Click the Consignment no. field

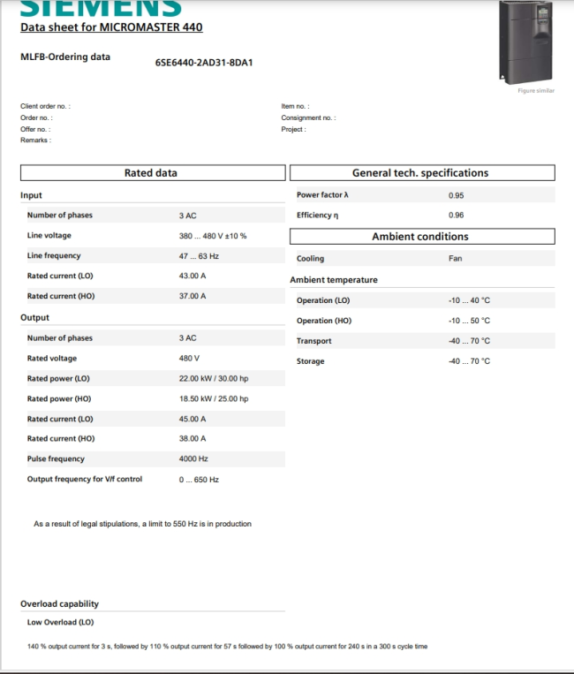click(308, 117)
